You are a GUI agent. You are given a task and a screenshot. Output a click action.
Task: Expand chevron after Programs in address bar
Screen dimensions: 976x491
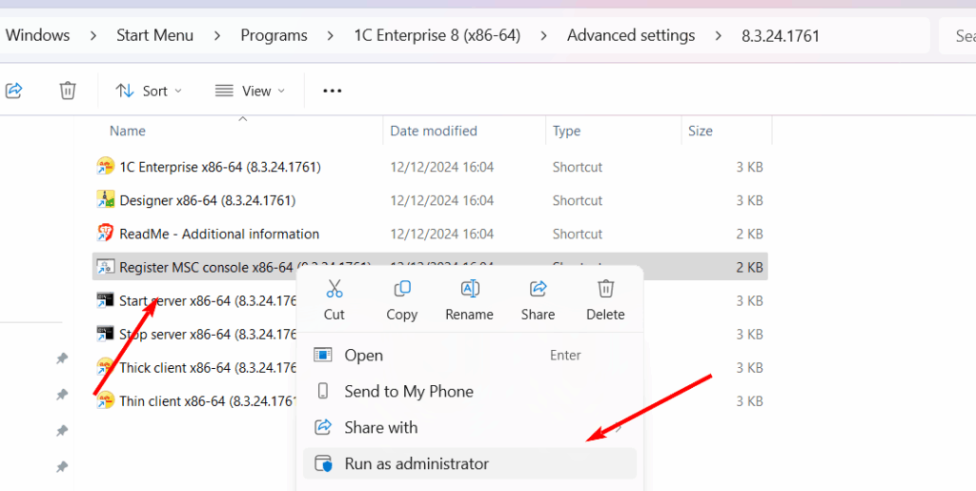[x=331, y=36]
